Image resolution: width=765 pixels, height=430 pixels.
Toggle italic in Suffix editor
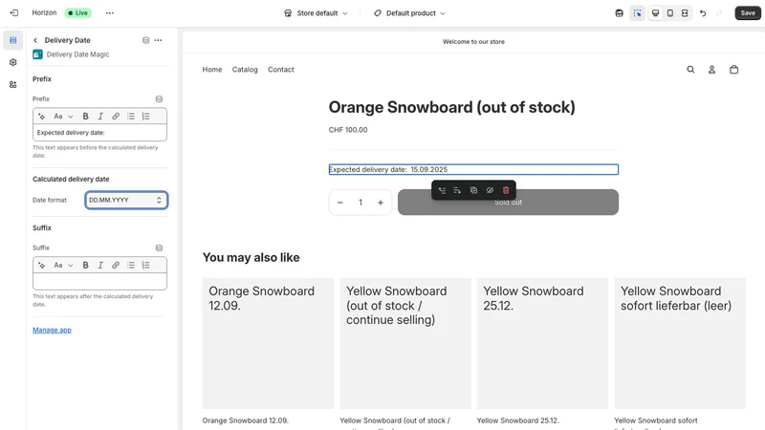(x=100, y=266)
